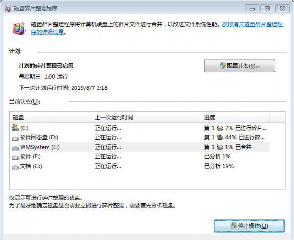Click the large defragmenter logo icon

[19, 28]
